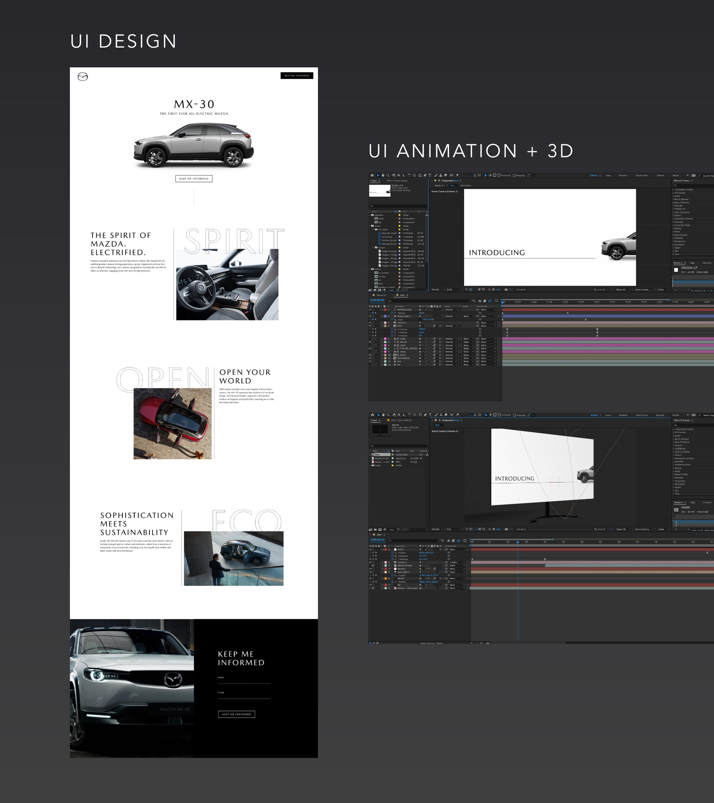The width and height of the screenshot is (714, 803).
Task: Open Character tab in Main window
Action: [707, 503]
